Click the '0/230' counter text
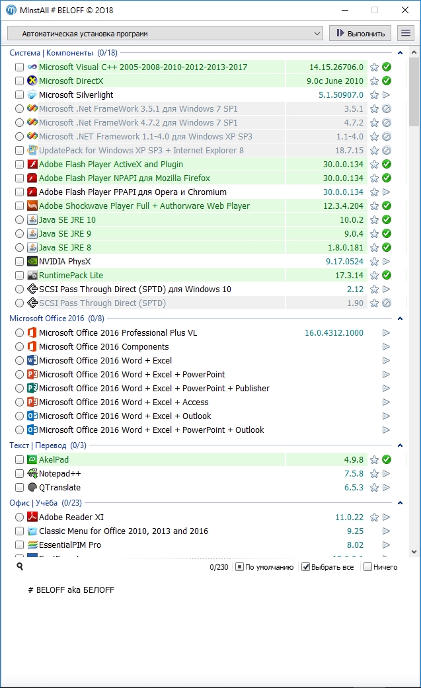Viewport: 421px width, 688px height. pos(219,567)
